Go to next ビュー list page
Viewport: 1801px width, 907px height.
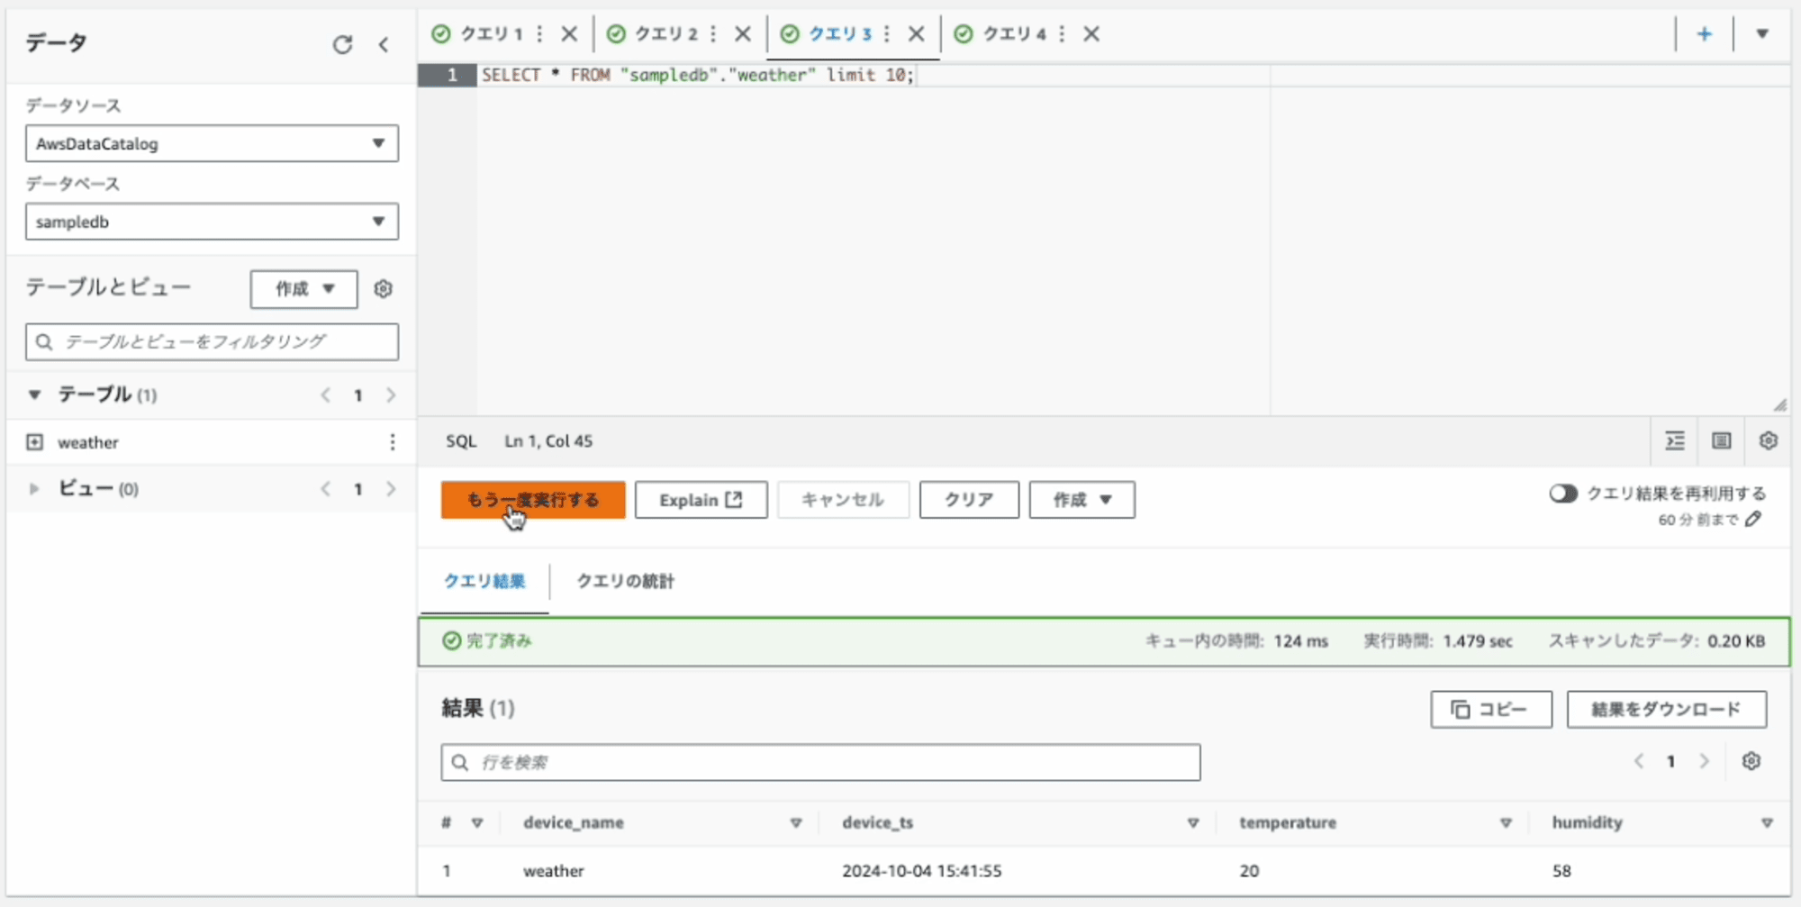coord(391,489)
